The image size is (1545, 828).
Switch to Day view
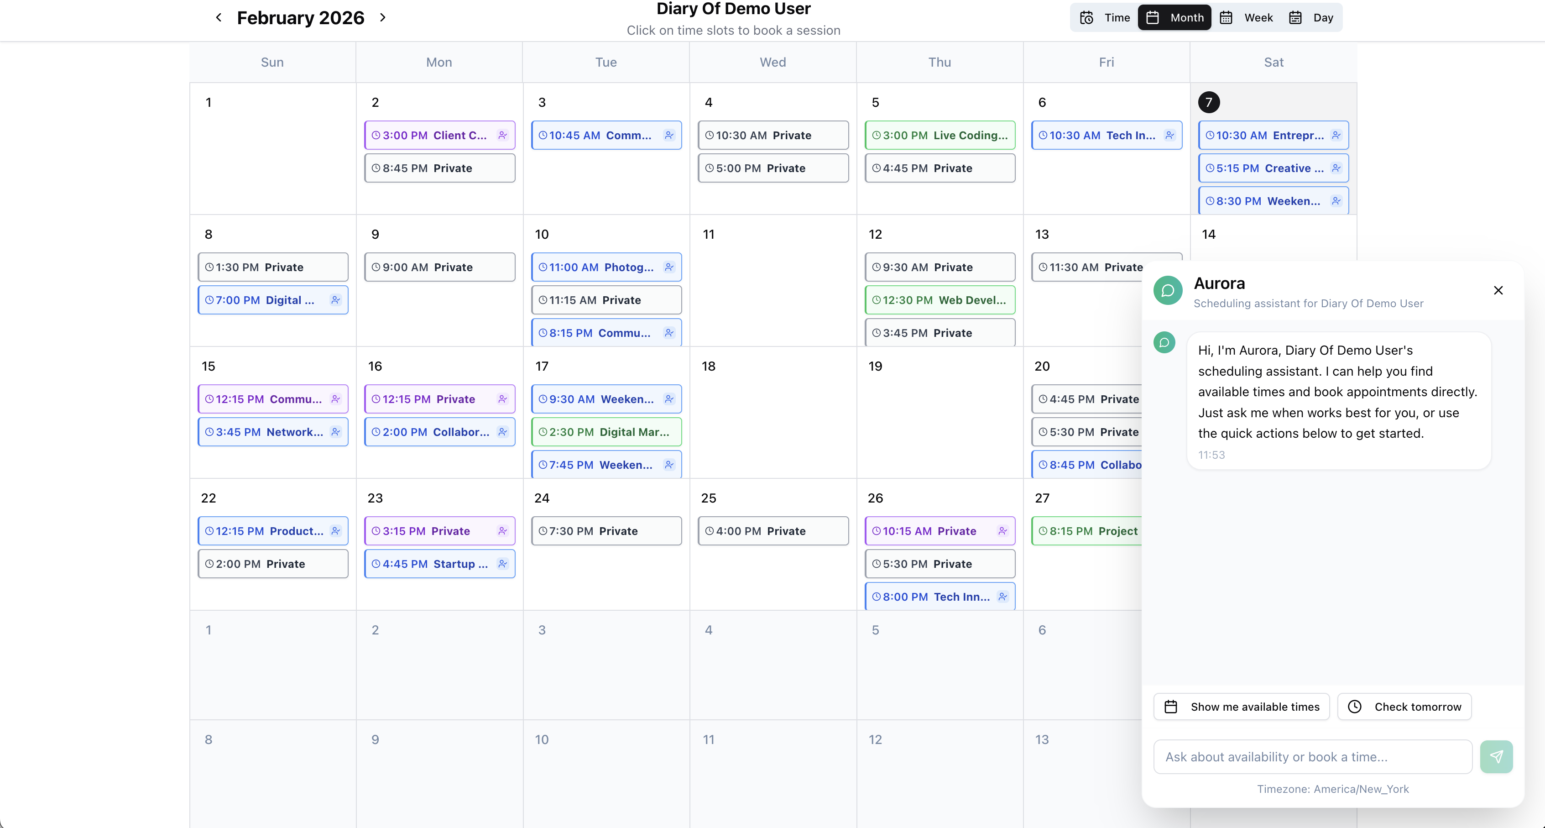click(x=1311, y=17)
